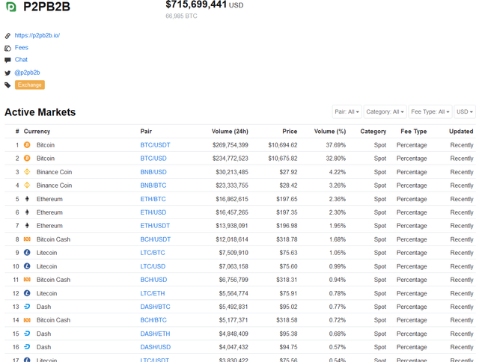Viewport: 479px width, 362px height.
Task: Click the Updated column header
Action: 461,131
